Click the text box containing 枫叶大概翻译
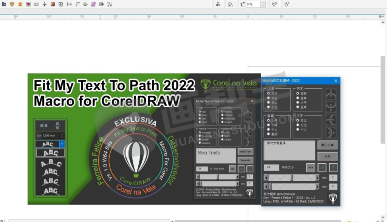This screenshot has height=222, width=387. 289,151
